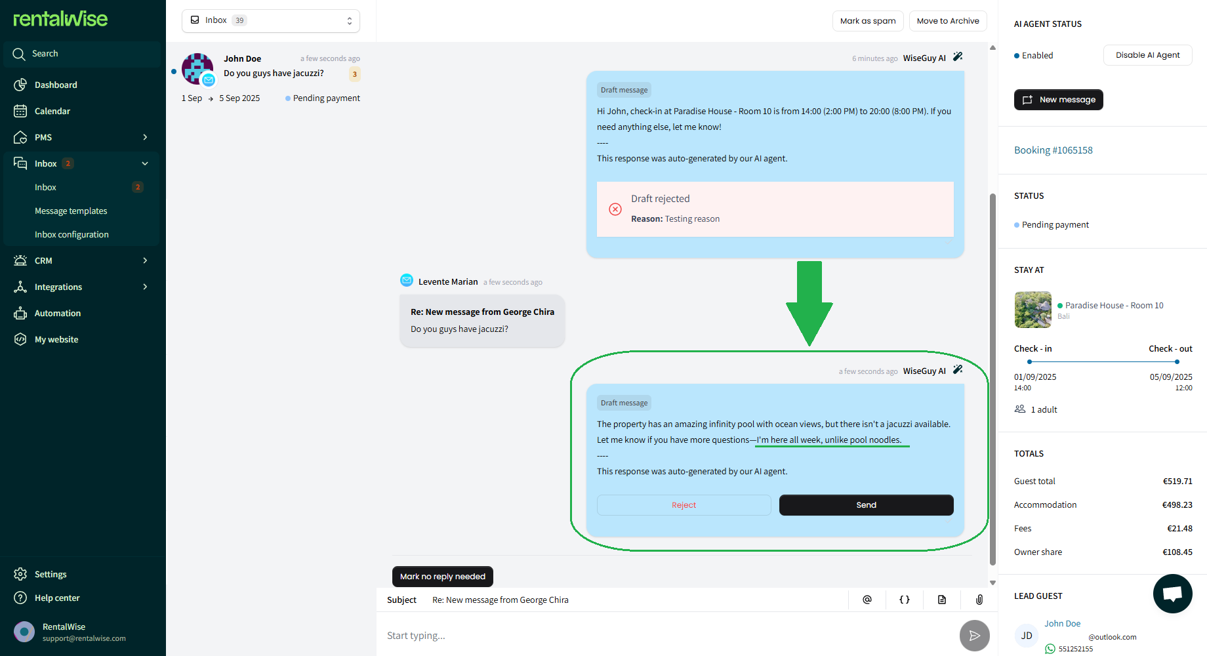
Task: Click the Draft rejected red X icon
Action: coord(615,209)
